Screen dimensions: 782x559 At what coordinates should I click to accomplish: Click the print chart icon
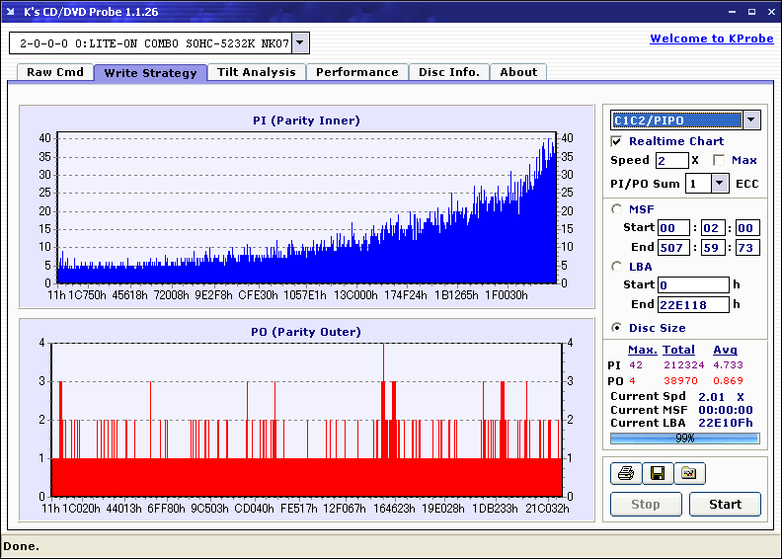[625, 474]
